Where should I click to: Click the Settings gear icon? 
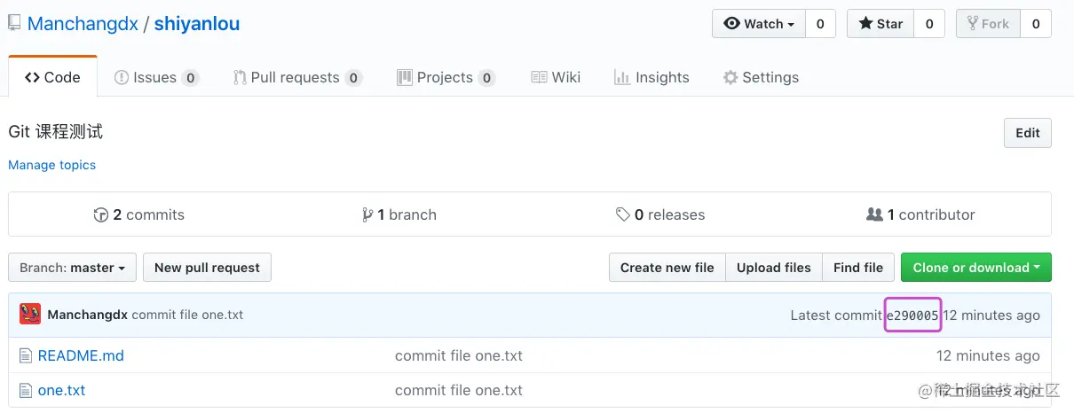[730, 78]
